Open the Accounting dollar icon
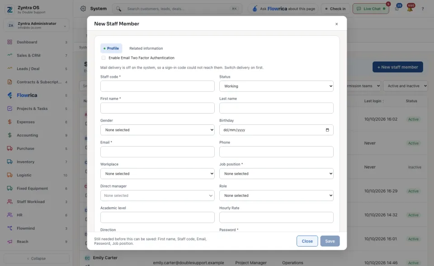Image resolution: width=434 pixels, height=266 pixels. [9, 135]
